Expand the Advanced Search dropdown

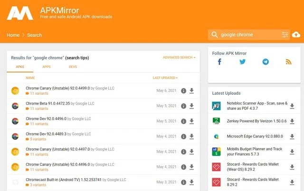click(179, 57)
